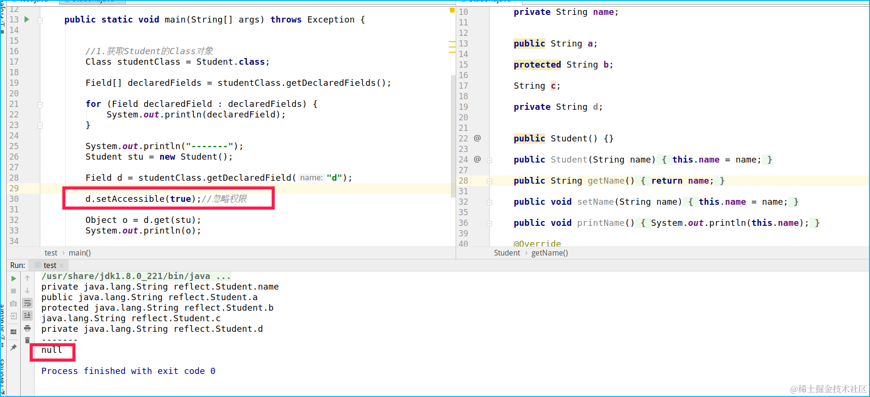Click the Restore Layout icon in Run panel
This screenshot has height=397, width=870.
(x=13, y=331)
